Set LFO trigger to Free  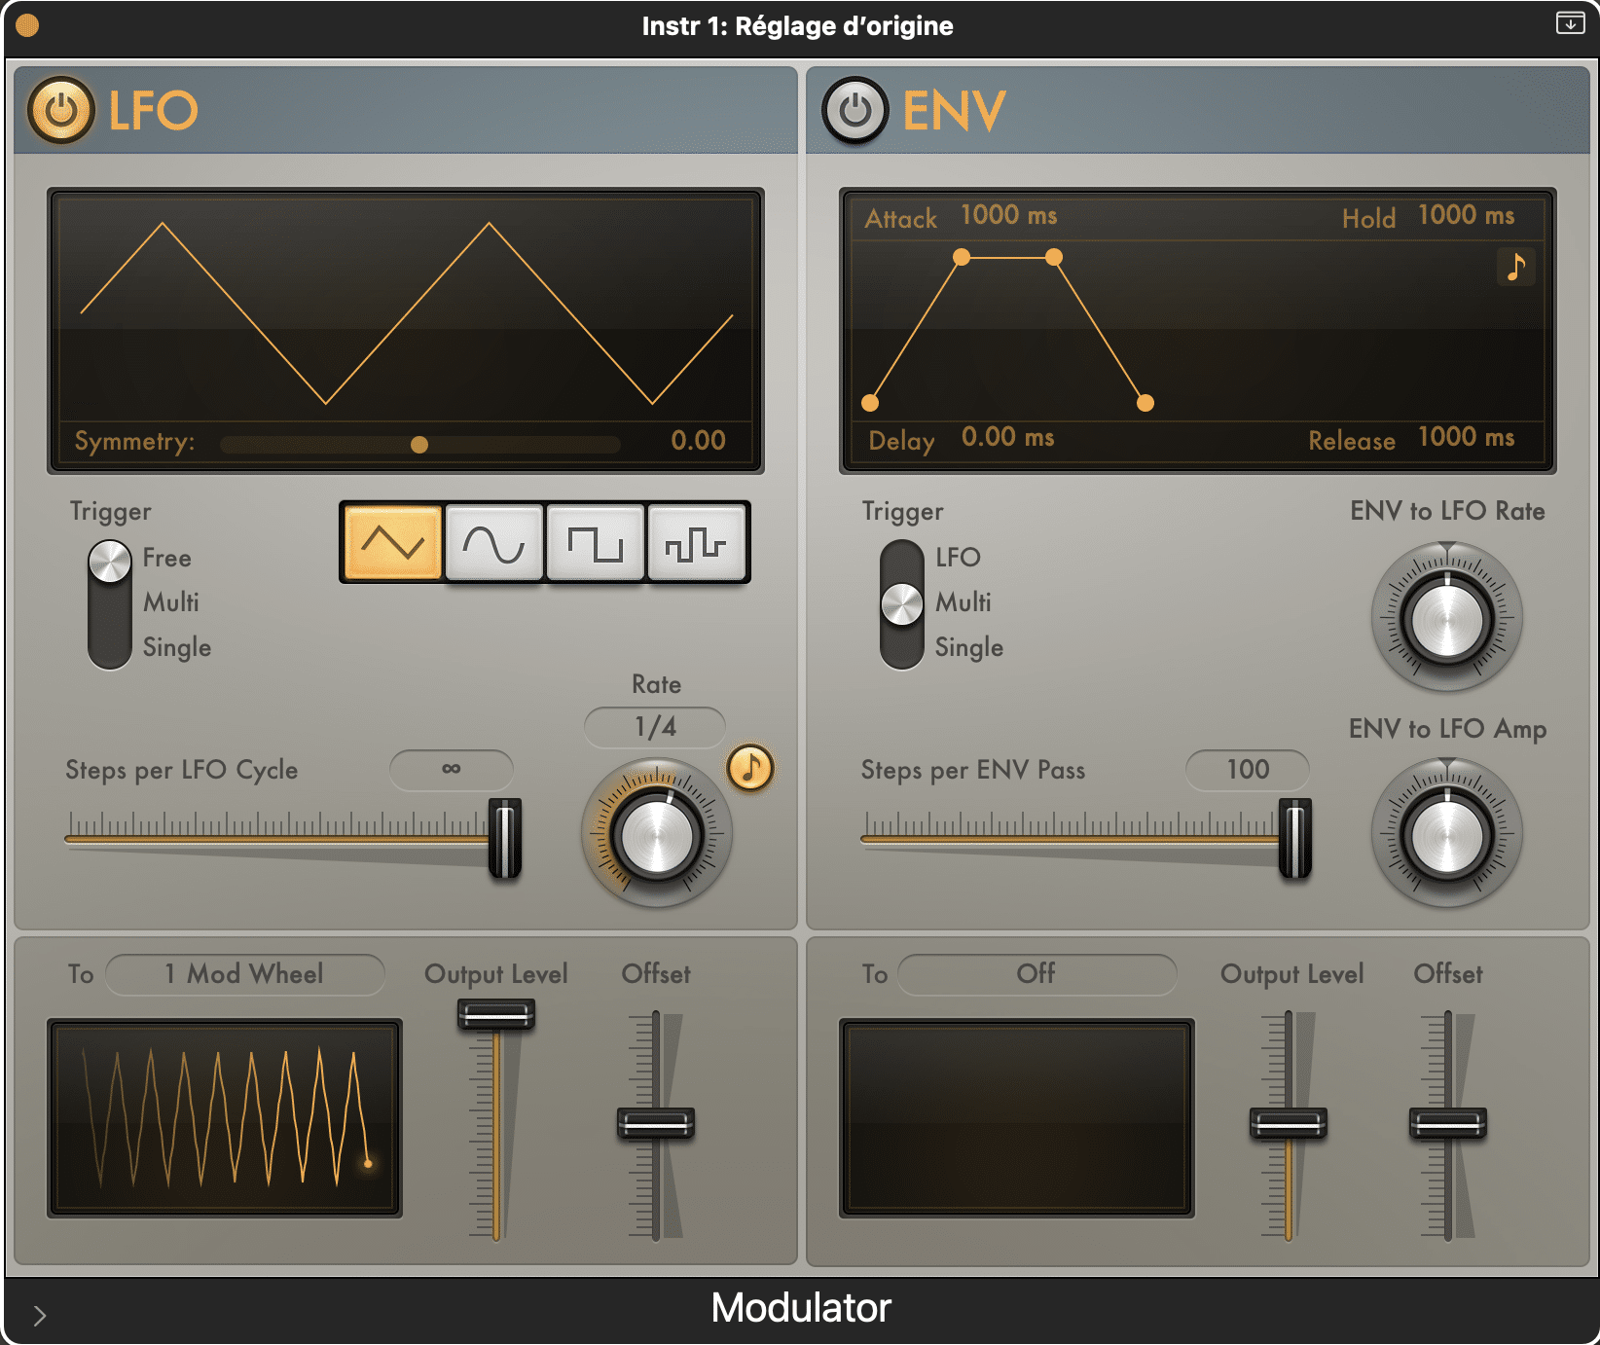(x=166, y=558)
